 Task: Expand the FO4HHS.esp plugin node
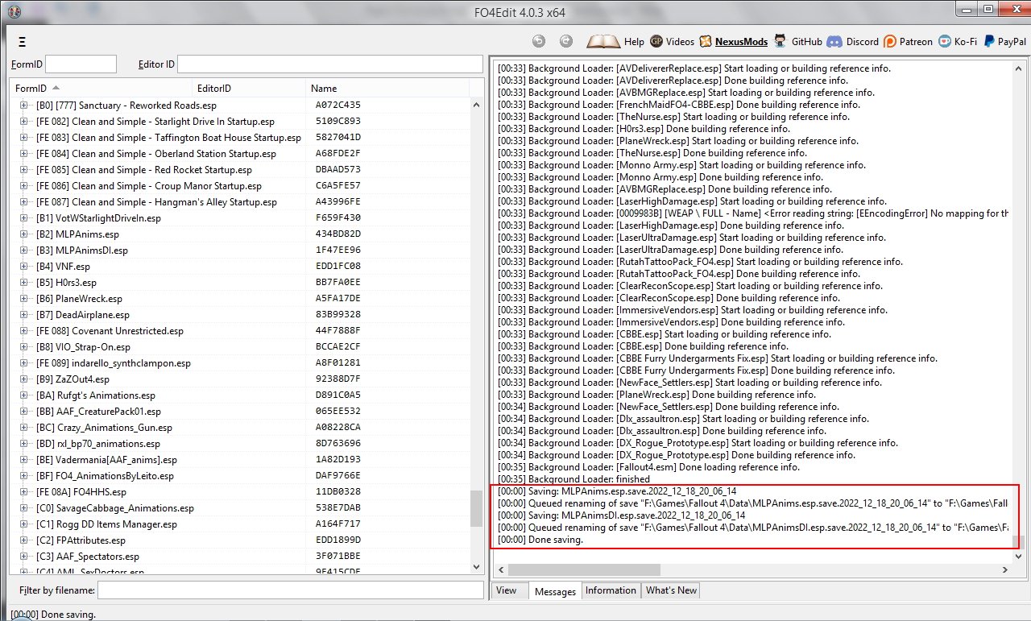tap(23, 492)
